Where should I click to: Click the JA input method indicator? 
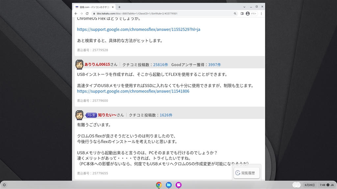click(332, 185)
